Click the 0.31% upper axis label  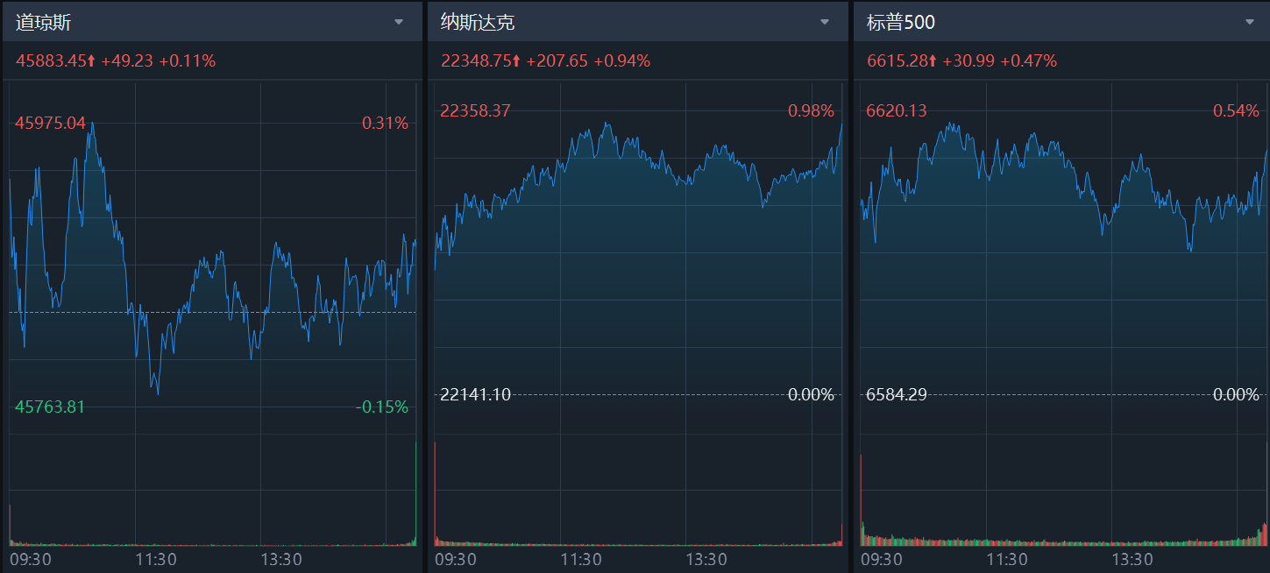tap(385, 124)
